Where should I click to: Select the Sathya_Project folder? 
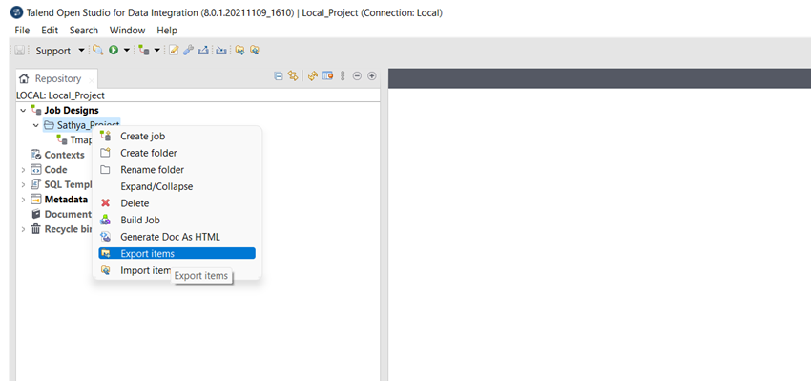(x=89, y=125)
